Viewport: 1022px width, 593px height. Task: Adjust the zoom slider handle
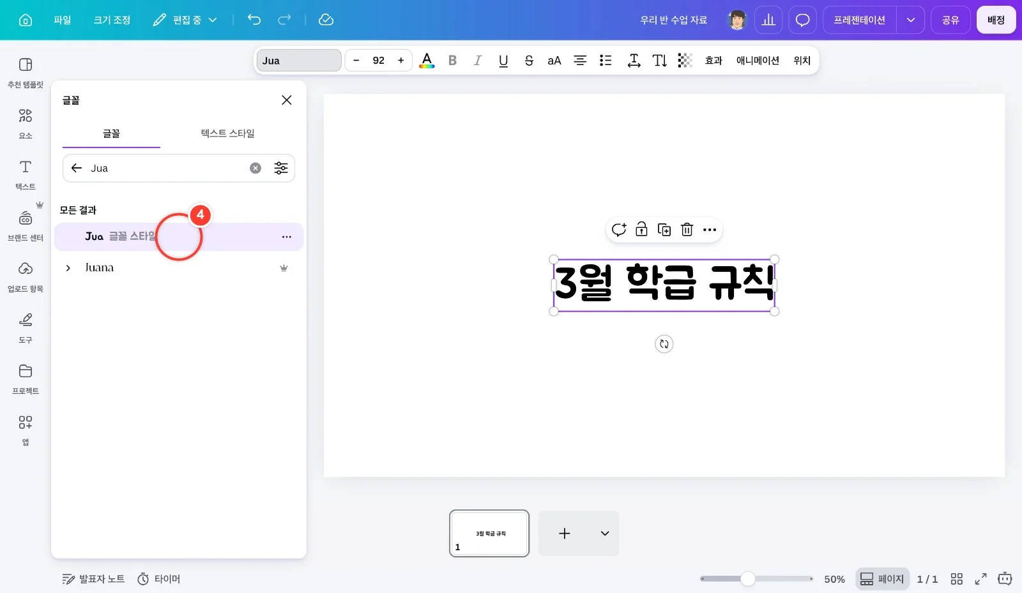tap(748, 579)
